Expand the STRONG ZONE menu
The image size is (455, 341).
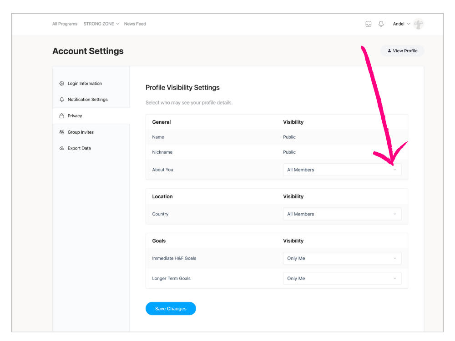pyautogui.click(x=101, y=24)
